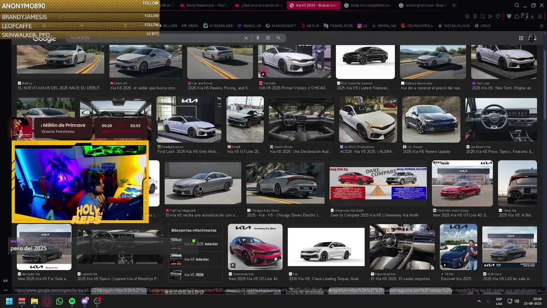547x308 pixels.
Task: Open the NETLIX bookmark
Action: click(x=310, y=26)
